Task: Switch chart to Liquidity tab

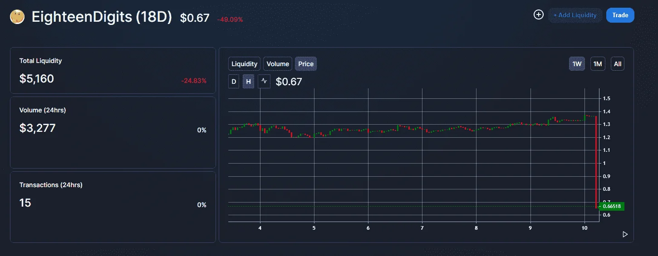Action: pyautogui.click(x=245, y=64)
